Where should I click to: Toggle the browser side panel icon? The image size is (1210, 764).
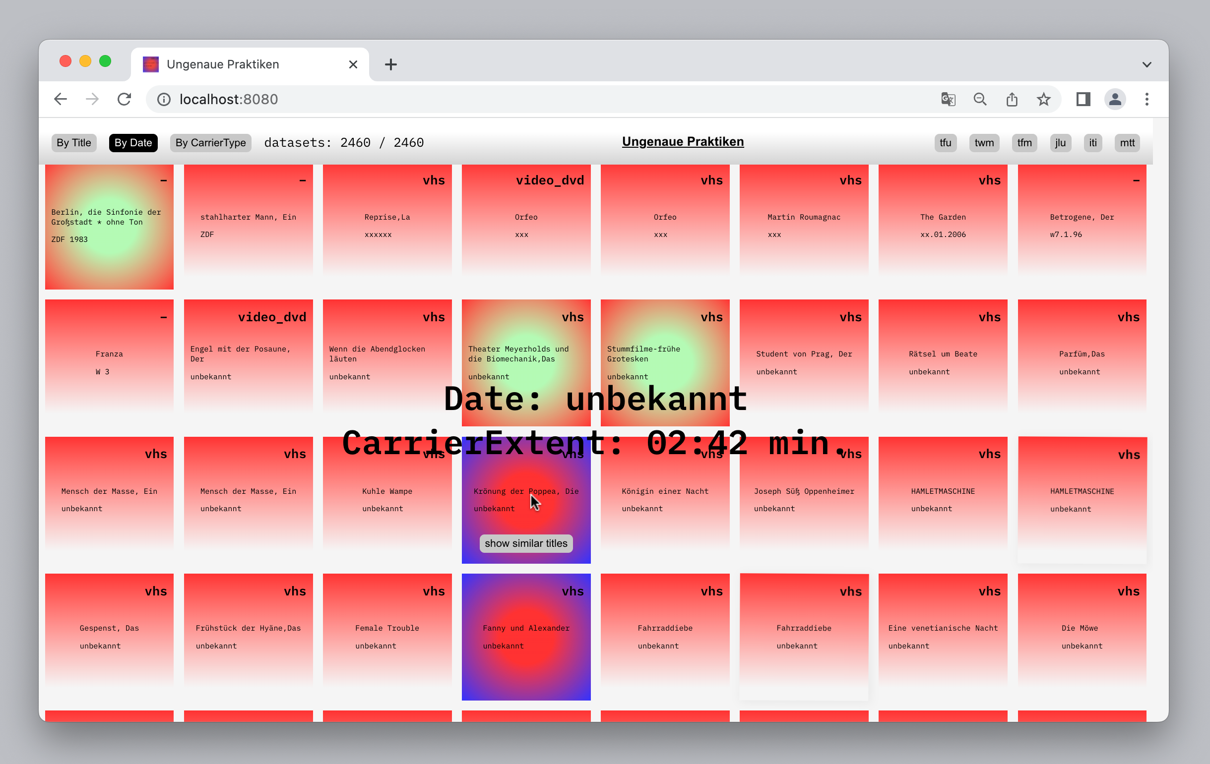[x=1083, y=99]
